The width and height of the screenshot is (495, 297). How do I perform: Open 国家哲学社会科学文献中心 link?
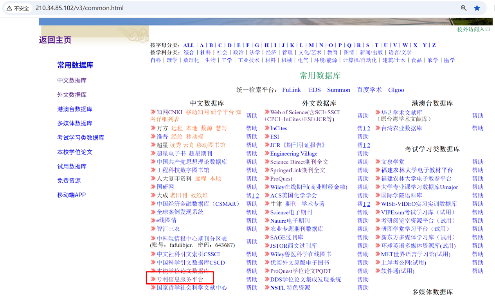click(x=192, y=288)
